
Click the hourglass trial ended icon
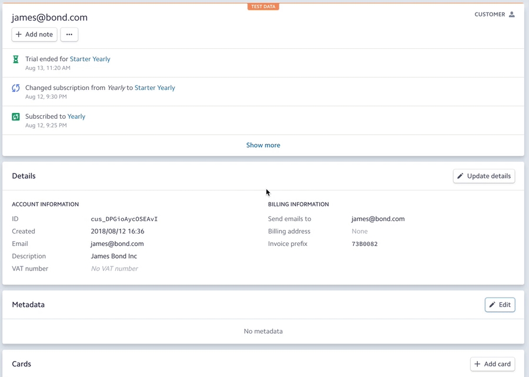pyautogui.click(x=16, y=59)
